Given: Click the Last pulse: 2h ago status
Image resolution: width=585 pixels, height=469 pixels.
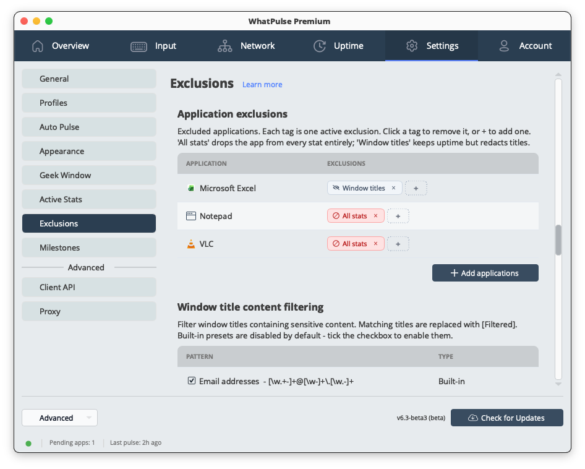Looking at the screenshot, I should [135, 442].
